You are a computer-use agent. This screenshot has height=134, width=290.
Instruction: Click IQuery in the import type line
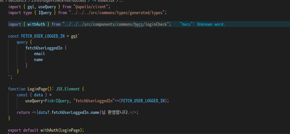click(x=45, y=13)
